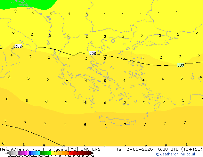The width and height of the screenshot is (203, 157).
Task: Pick the bright red swatch in the legend
Action: pos(70,153)
